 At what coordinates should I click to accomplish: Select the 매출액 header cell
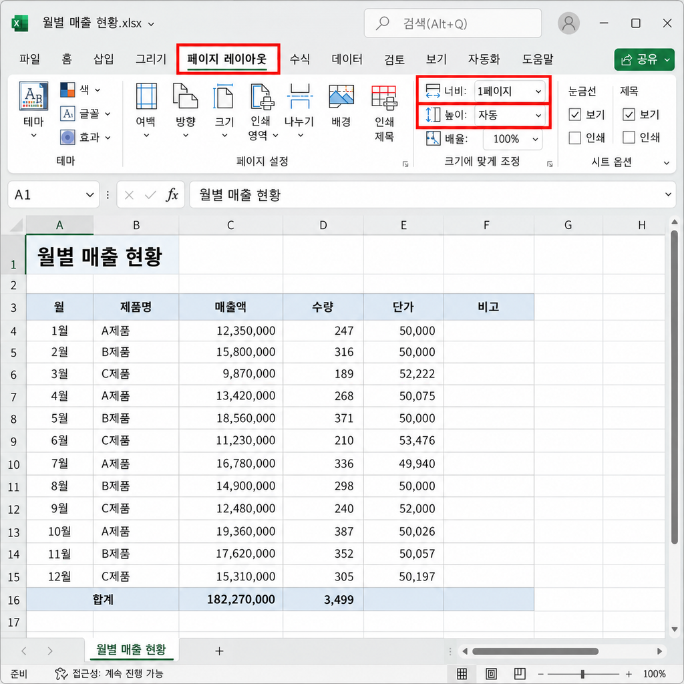[230, 307]
